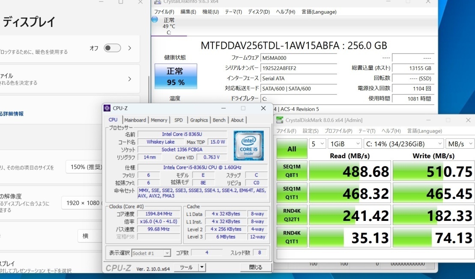475x279 pixels.
Task: Open 機能 menu in CrystalDiskInfo
Action: tap(211, 12)
